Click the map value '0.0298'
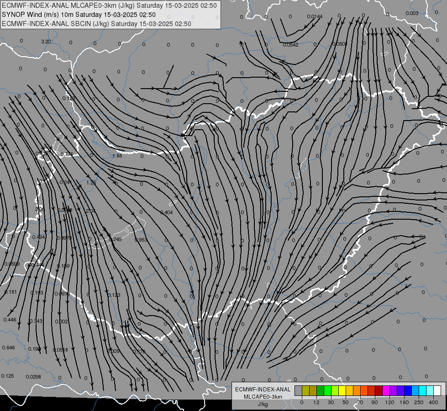Screen dimensions: 447x411 coord(33,377)
